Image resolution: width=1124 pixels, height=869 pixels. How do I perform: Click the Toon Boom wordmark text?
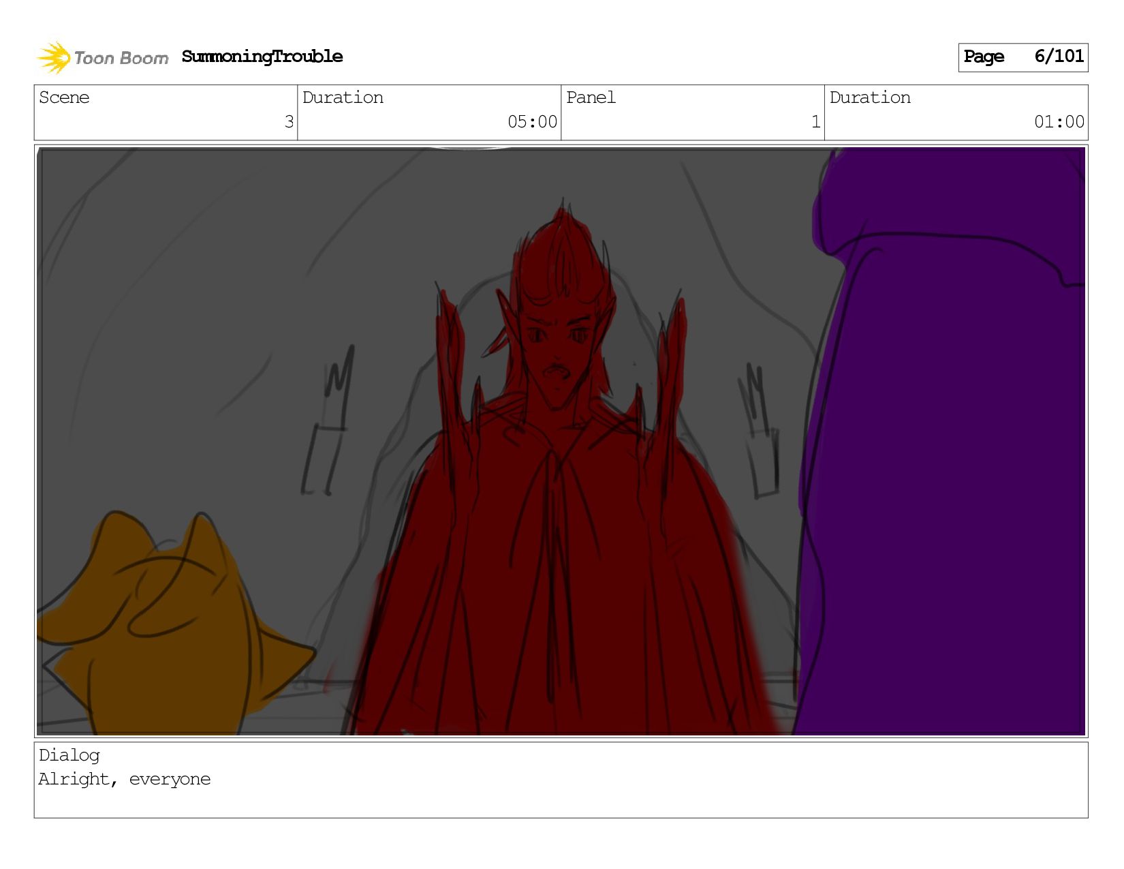pyautogui.click(x=121, y=58)
